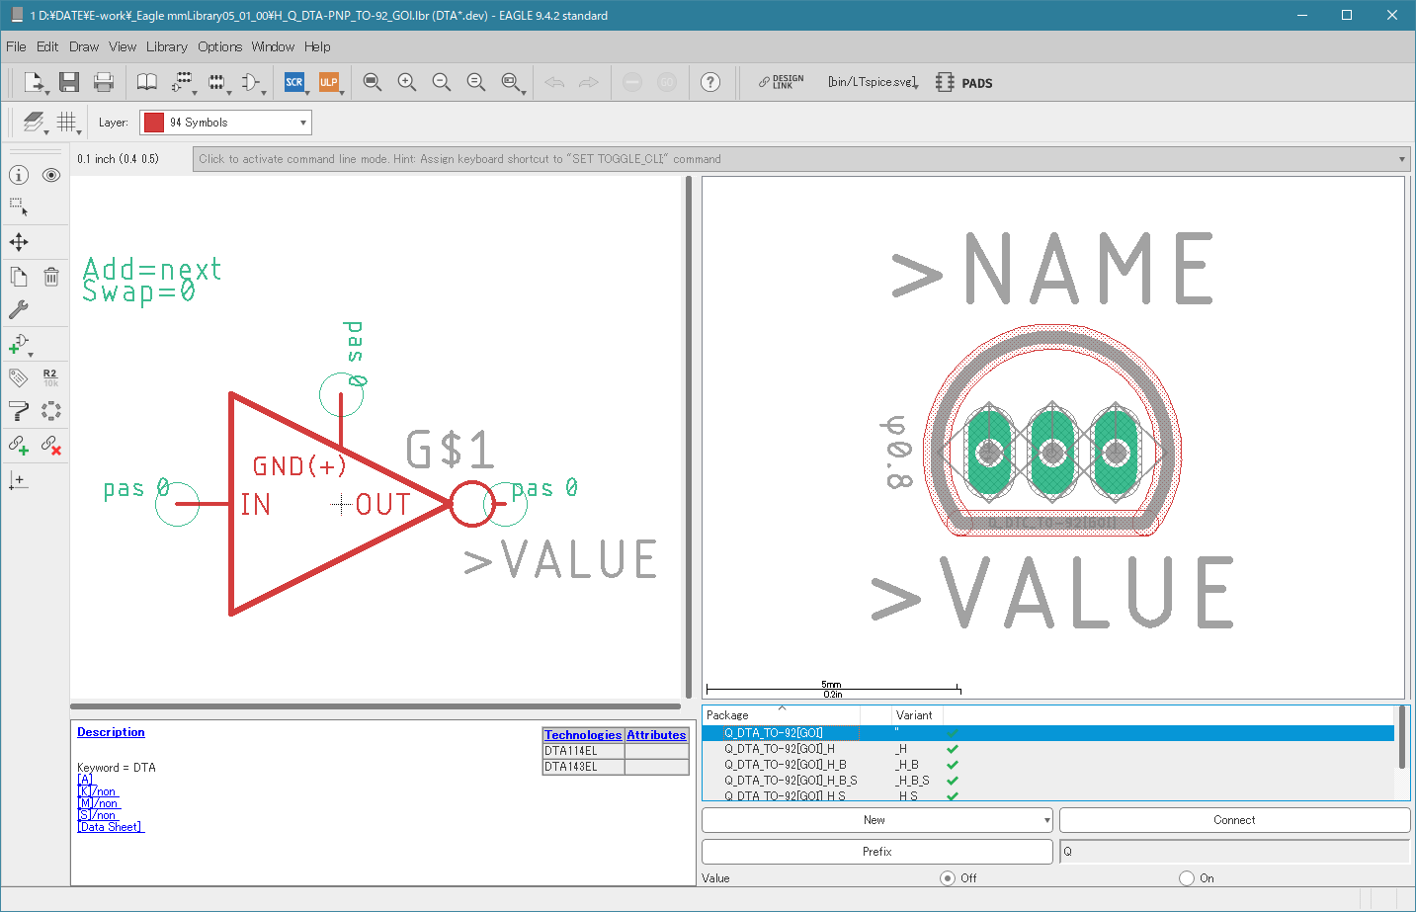Select the Value Off radio button

(948, 877)
